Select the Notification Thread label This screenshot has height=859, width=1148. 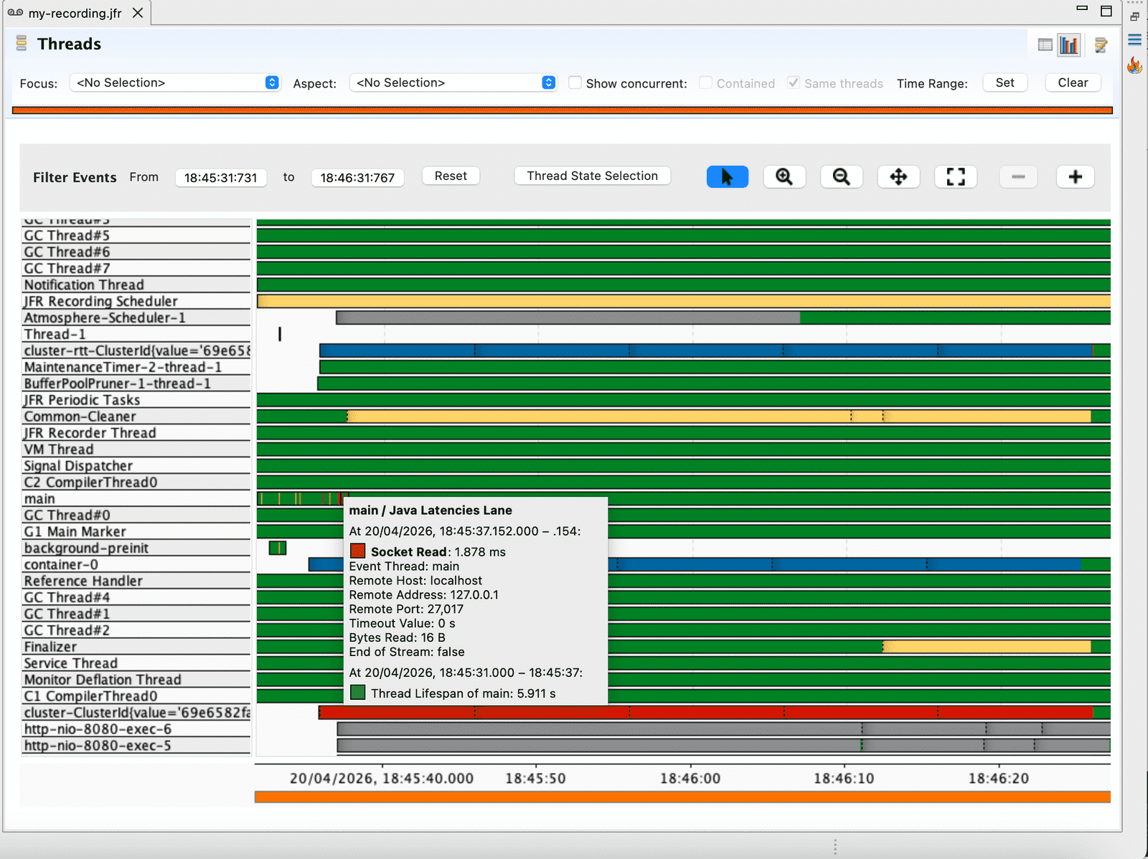(136, 285)
